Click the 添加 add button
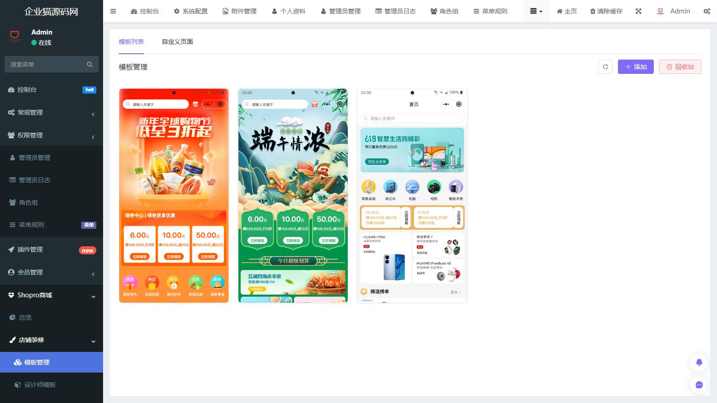Screen dimensions: 717x403 (x=636, y=67)
